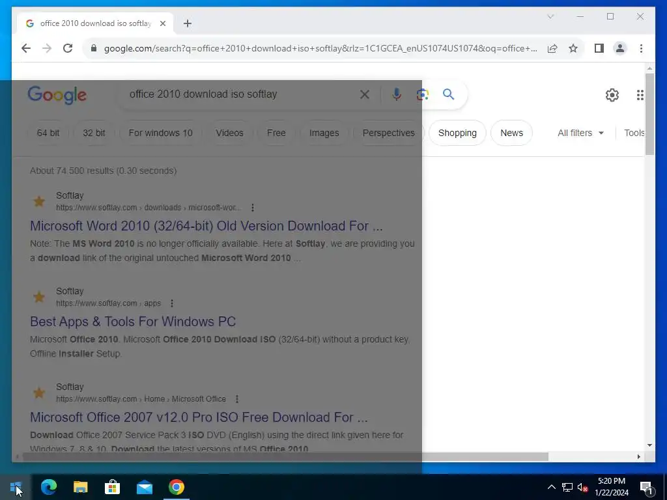Click the horizontal scrollbar thumb
This screenshot has width=667, height=500.
285,456
